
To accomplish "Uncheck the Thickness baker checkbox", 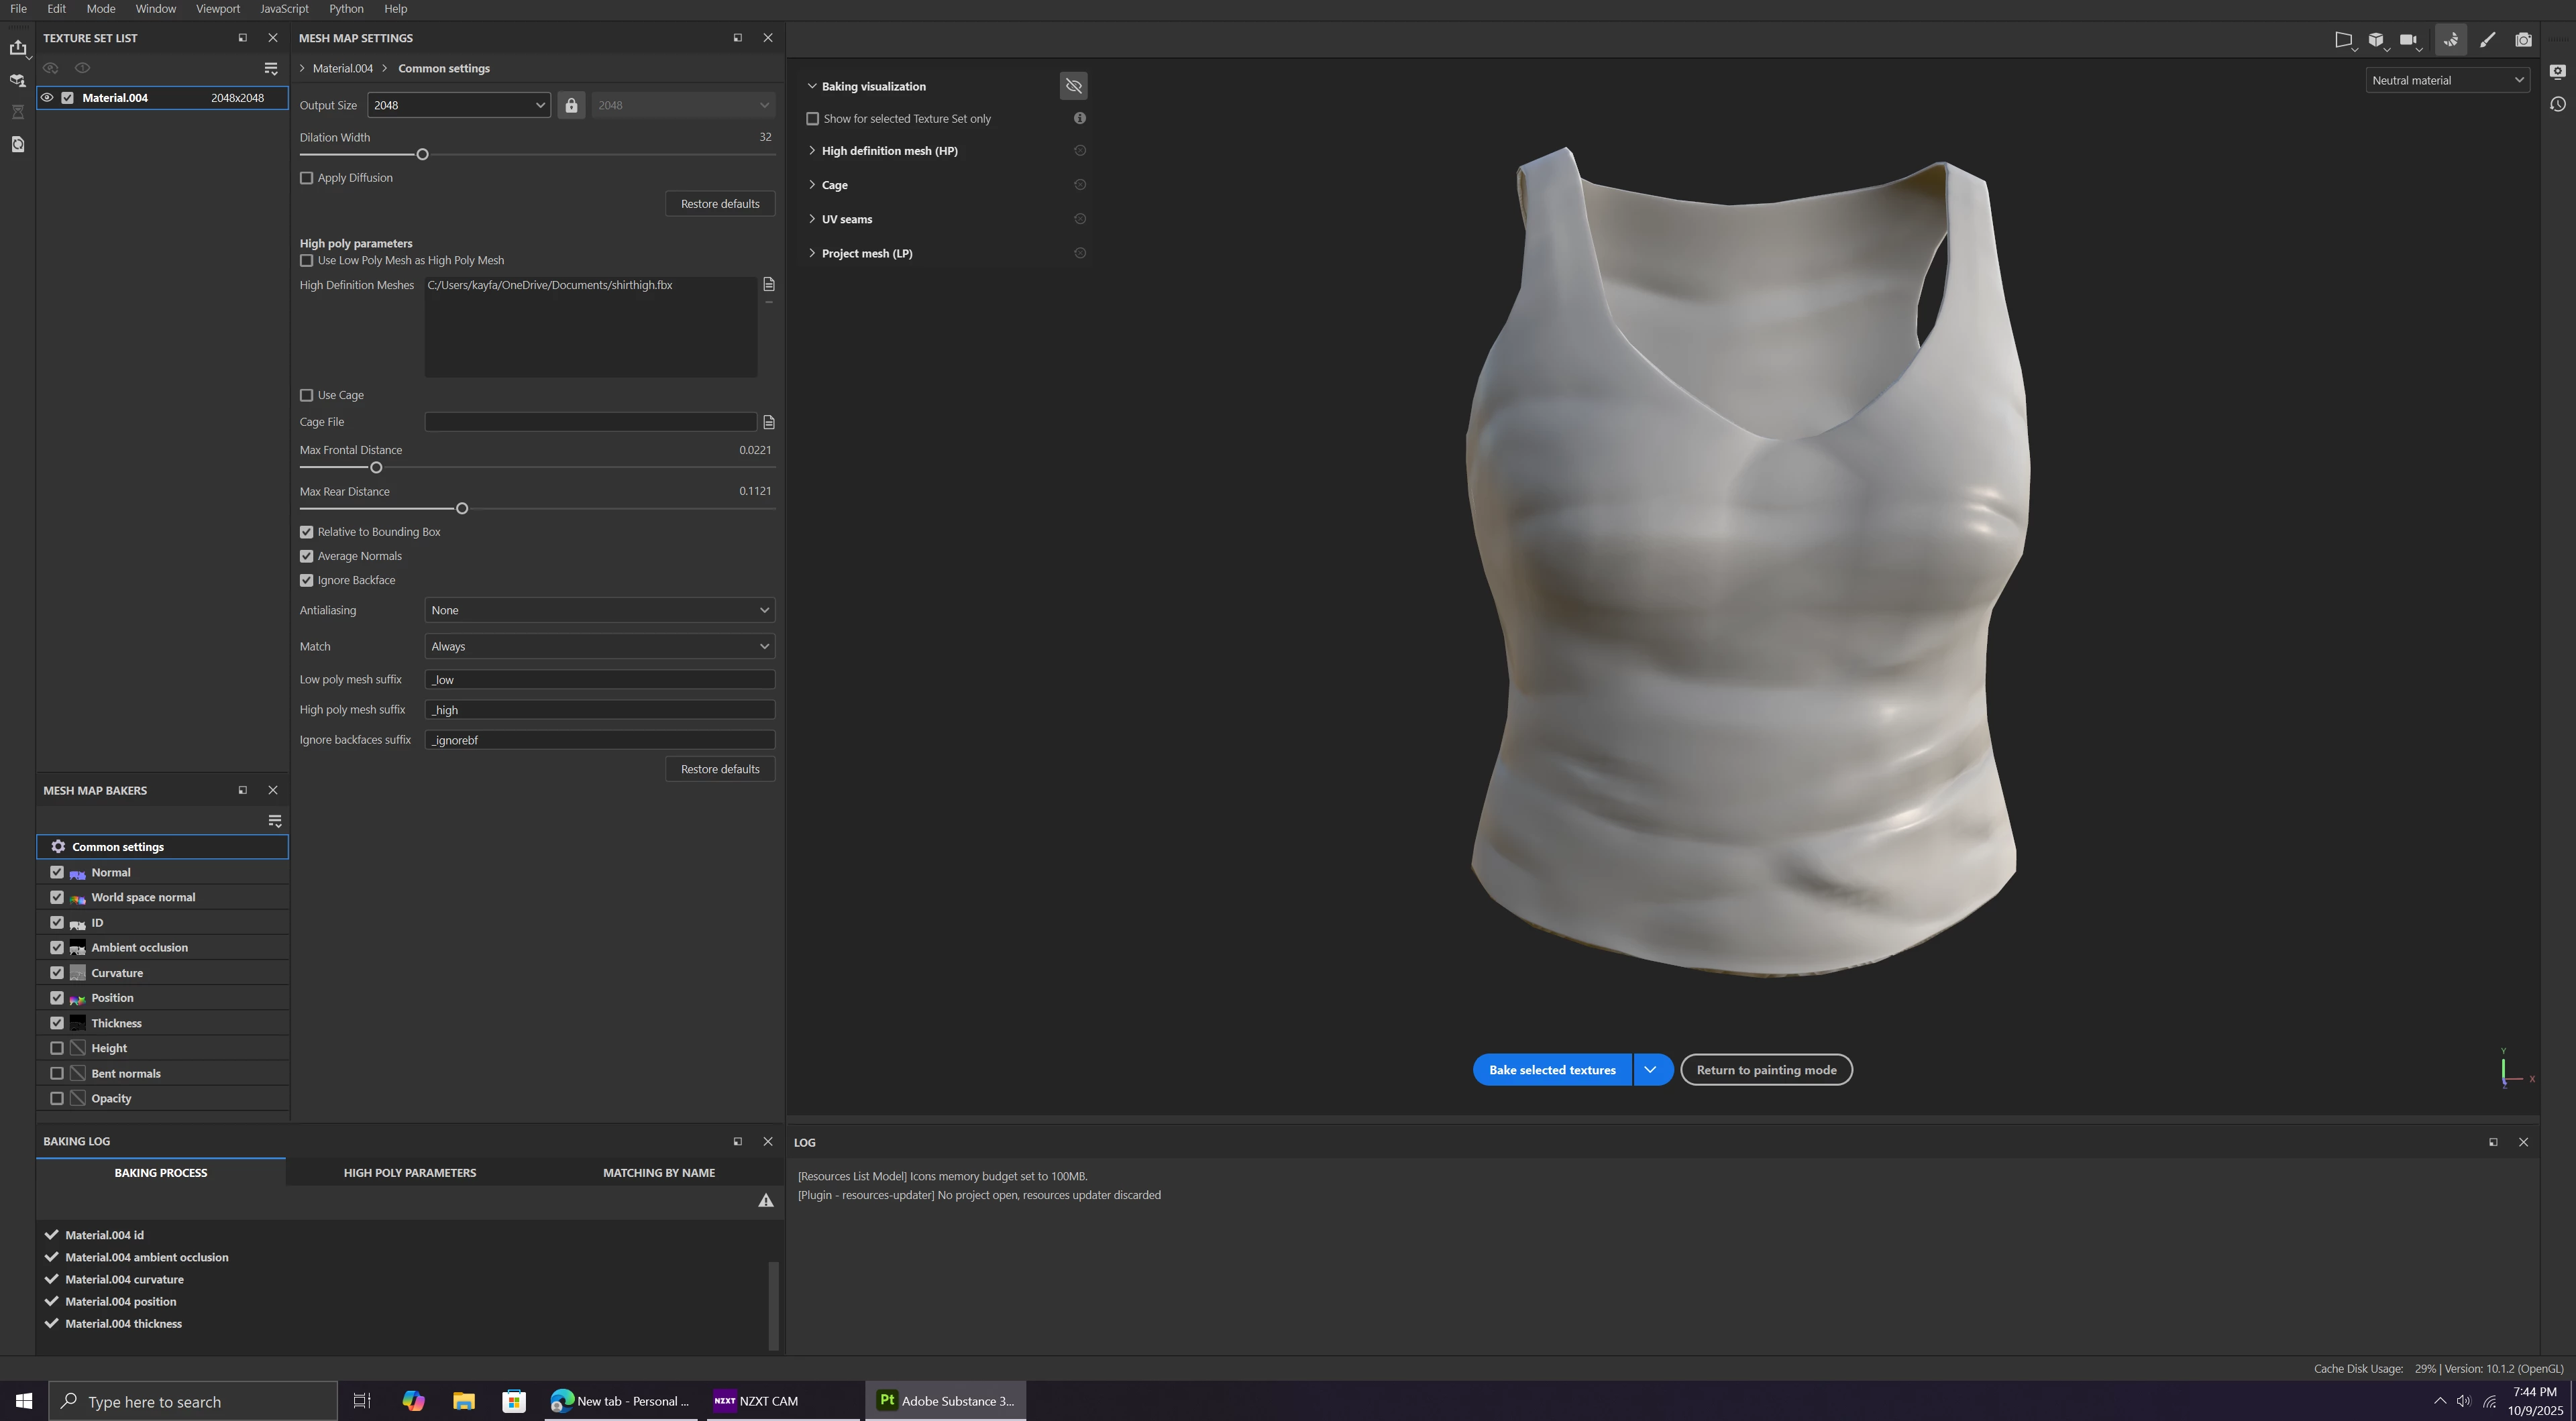I will [x=57, y=1023].
